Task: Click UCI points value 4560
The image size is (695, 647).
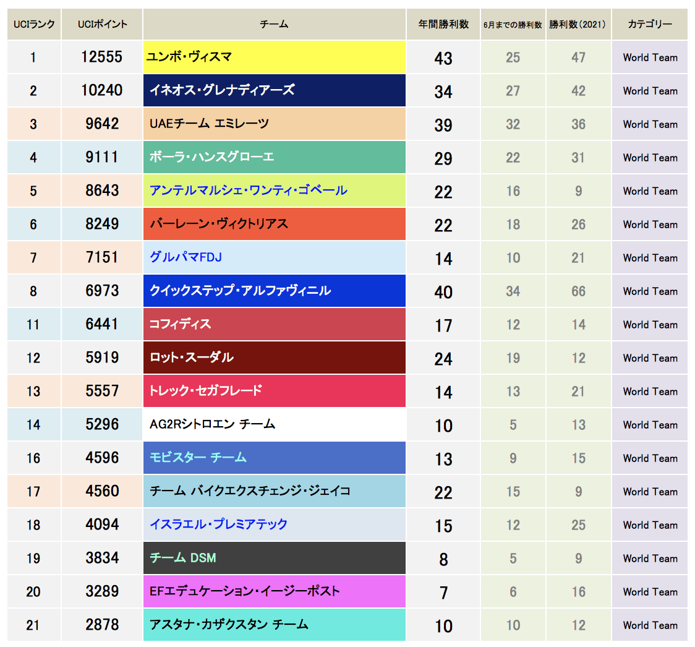Action: 103,491
